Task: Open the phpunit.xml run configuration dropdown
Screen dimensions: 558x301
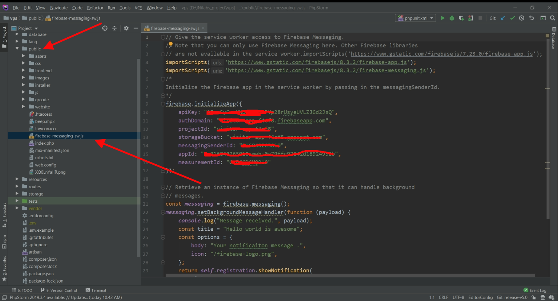Action: coord(415,18)
